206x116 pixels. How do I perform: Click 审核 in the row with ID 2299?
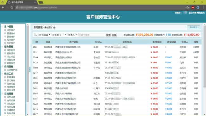(x=196, y=57)
